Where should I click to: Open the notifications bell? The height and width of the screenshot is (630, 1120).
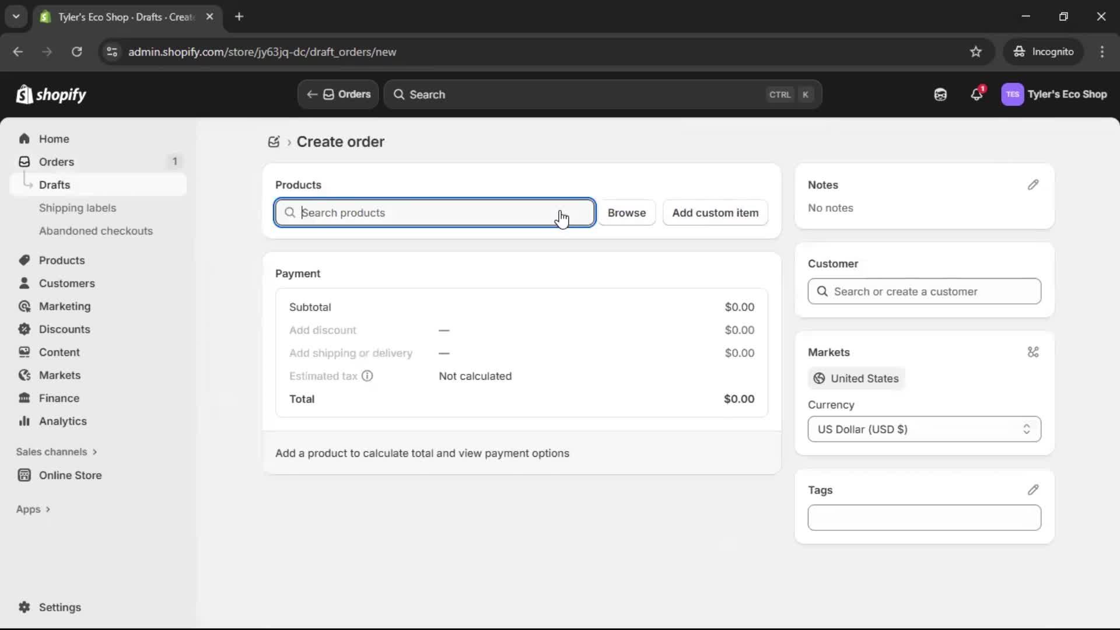point(977,94)
